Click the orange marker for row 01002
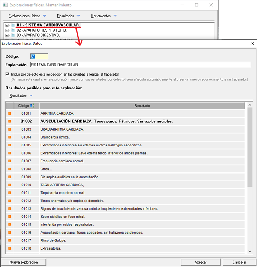Screen dimensions: 257x267 pyautogui.click(x=10, y=121)
